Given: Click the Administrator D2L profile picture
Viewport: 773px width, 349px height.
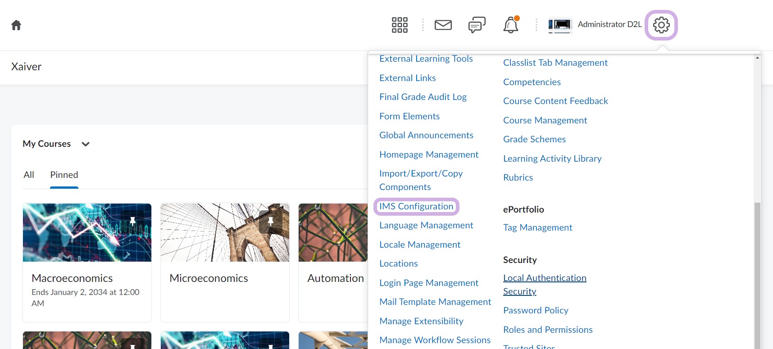Looking at the screenshot, I should pos(560,25).
